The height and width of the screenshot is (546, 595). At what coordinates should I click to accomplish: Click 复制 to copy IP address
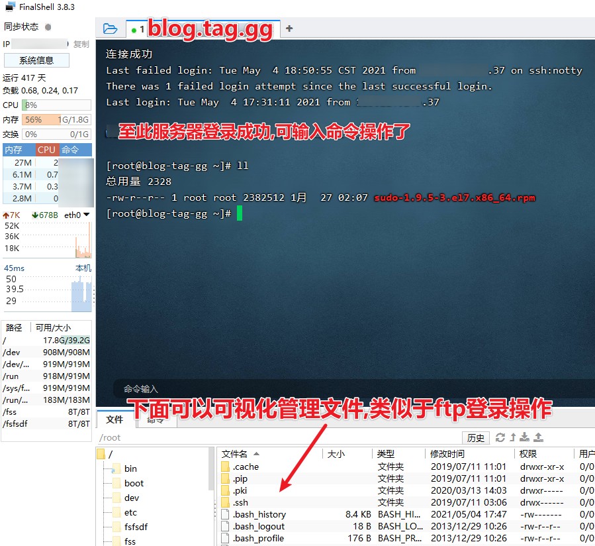[81, 44]
